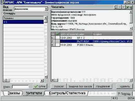
Task: Toggle the mark cell in table row 1
Action: click(58, 38)
